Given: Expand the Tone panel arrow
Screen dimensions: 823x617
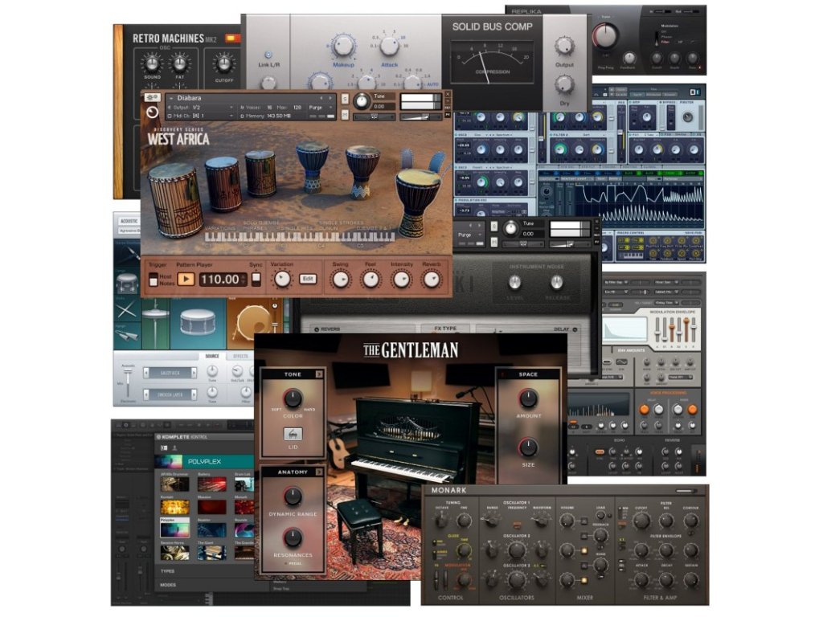Looking at the screenshot, I should coord(318,374).
